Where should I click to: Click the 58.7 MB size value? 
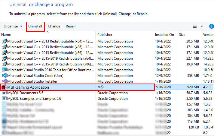(193, 93)
